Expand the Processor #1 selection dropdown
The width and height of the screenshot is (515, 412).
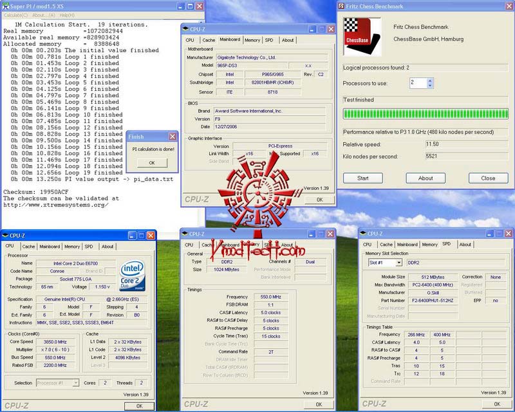click(76, 383)
